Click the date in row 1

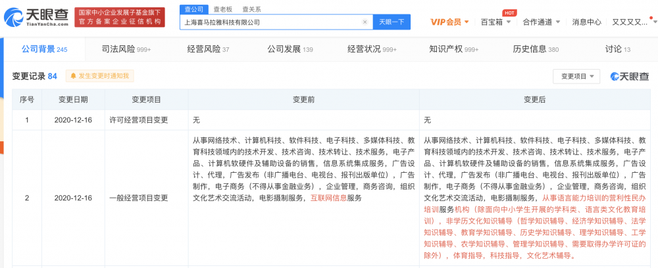tap(73, 120)
